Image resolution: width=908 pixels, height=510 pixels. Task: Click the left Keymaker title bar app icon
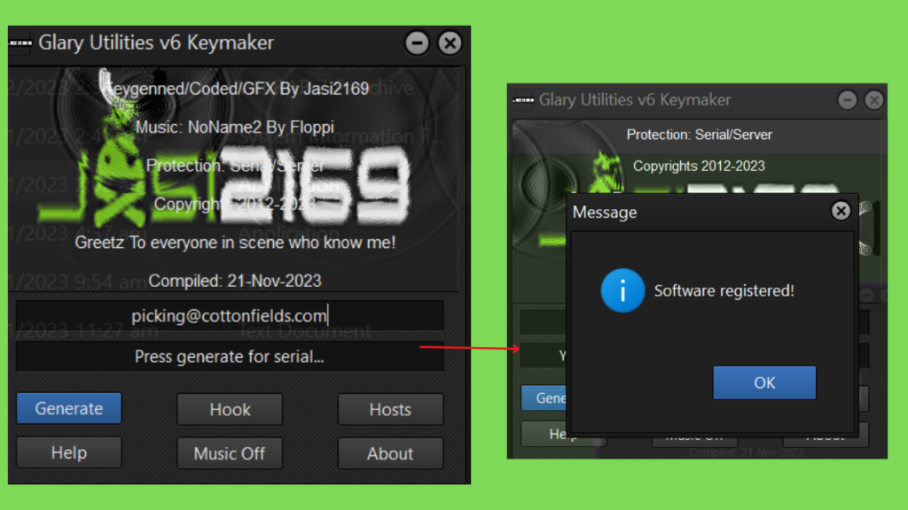pyautogui.click(x=20, y=42)
